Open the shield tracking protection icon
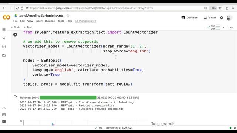 pos(17,8)
